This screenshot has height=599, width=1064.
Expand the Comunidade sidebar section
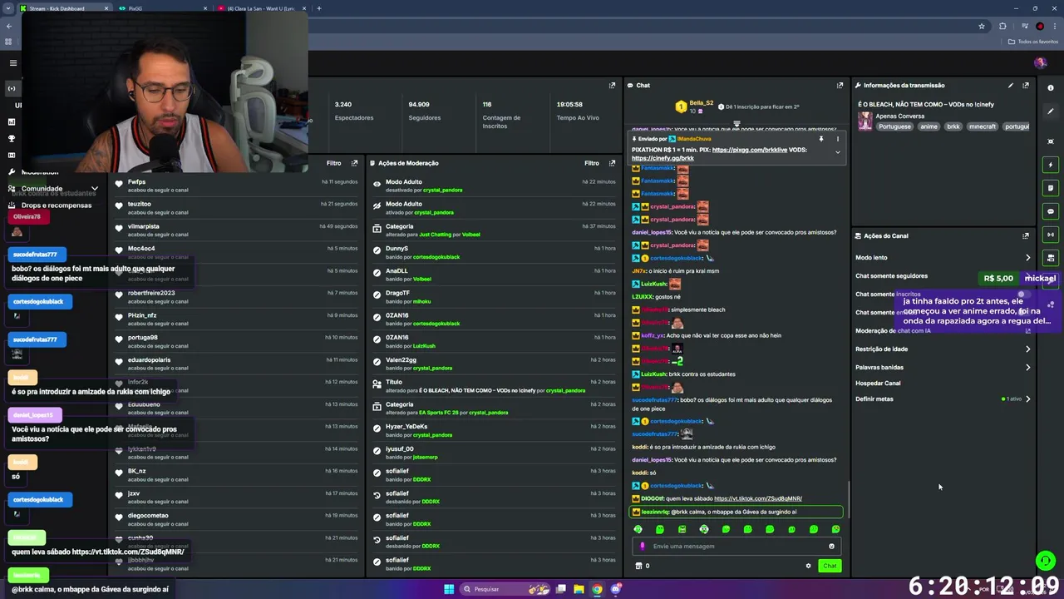pos(95,189)
